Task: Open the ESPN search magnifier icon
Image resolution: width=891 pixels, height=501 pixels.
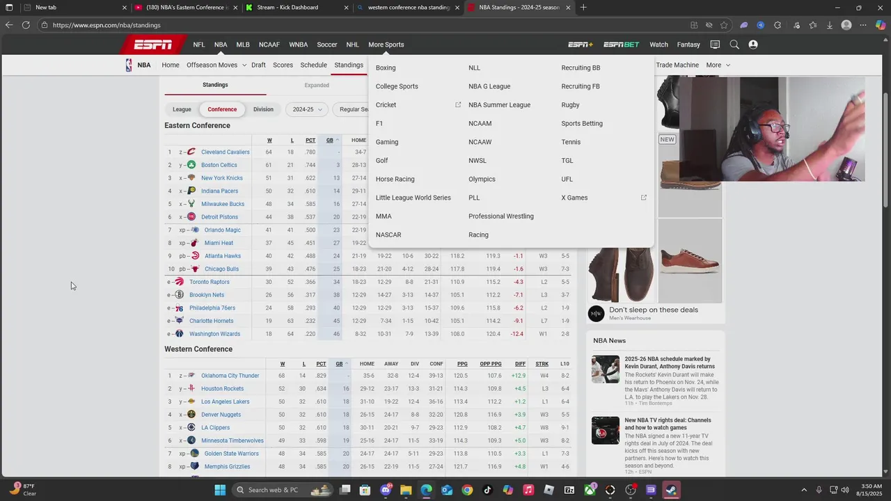Action: 734,45
